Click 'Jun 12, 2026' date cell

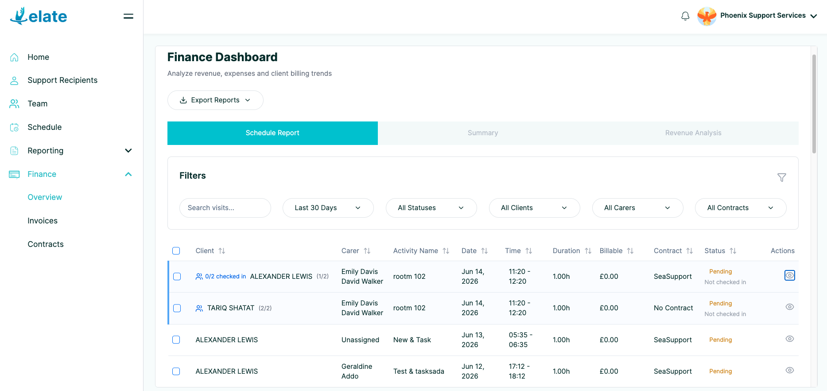pyautogui.click(x=473, y=371)
